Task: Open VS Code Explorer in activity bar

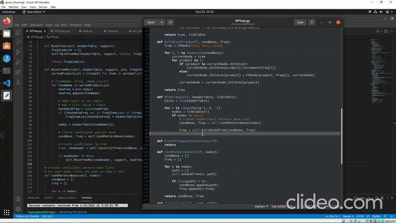Action: [x=18, y=32]
